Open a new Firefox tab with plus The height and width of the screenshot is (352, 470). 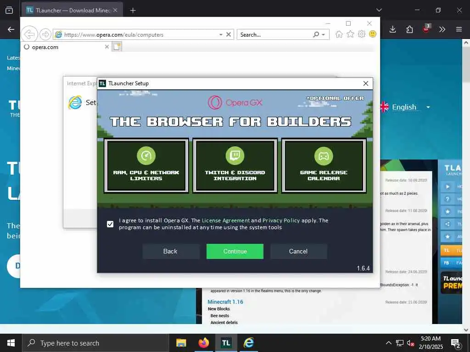tap(133, 11)
